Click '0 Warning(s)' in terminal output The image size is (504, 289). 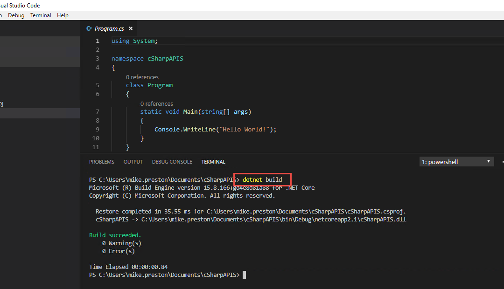click(x=122, y=243)
